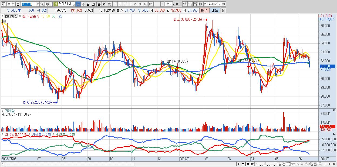This screenshot has width=337, height=167.
Task: Click the 매도 sell button
Action: [x=215, y=10]
